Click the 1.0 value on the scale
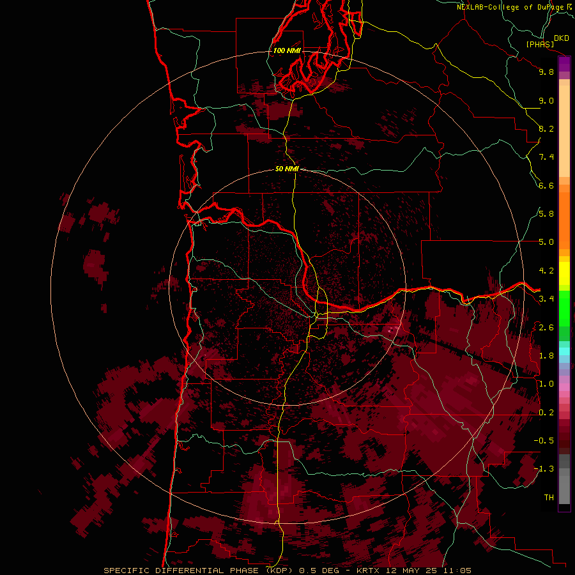Image resolution: width=575 pixels, height=575 pixels. (546, 384)
